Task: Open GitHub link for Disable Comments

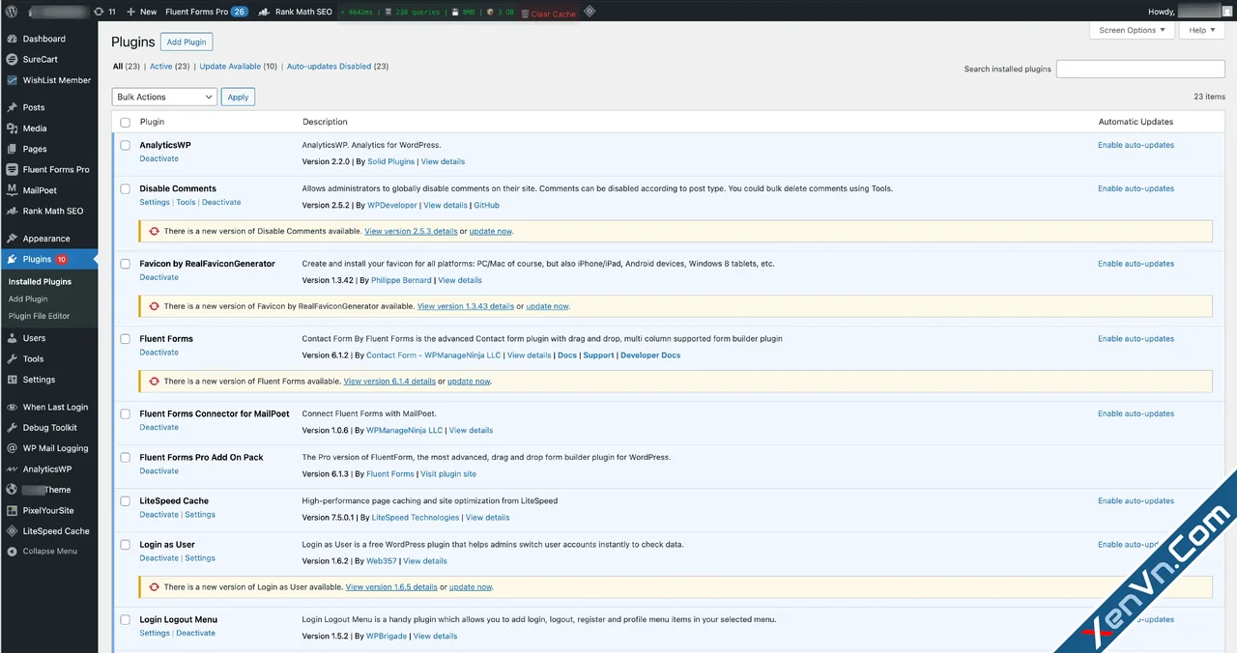Action: coord(486,205)
